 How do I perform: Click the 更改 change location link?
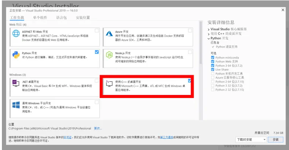pyautogui.click(x=98, y=128)
